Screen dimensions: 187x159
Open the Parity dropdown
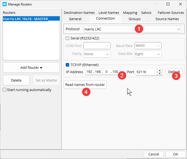pyautogui.click(x=97, y=54)
